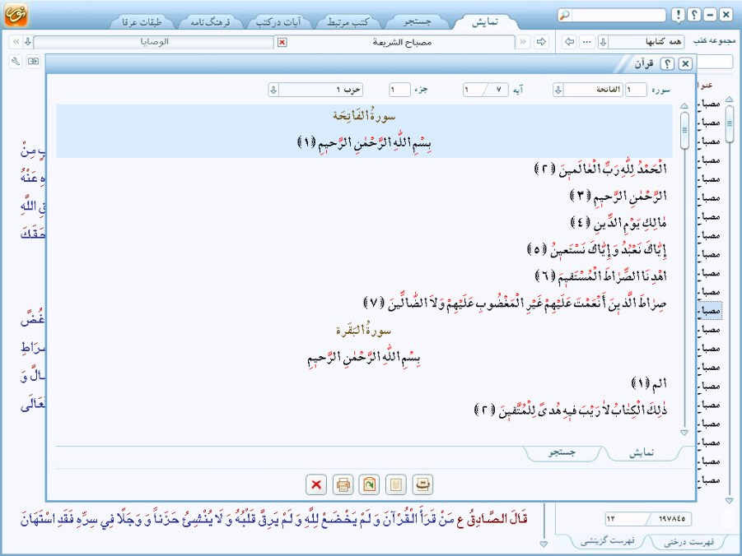742x556 pixels.
Task: Click the مصباح الشریعة book tab
Action: 401,43
